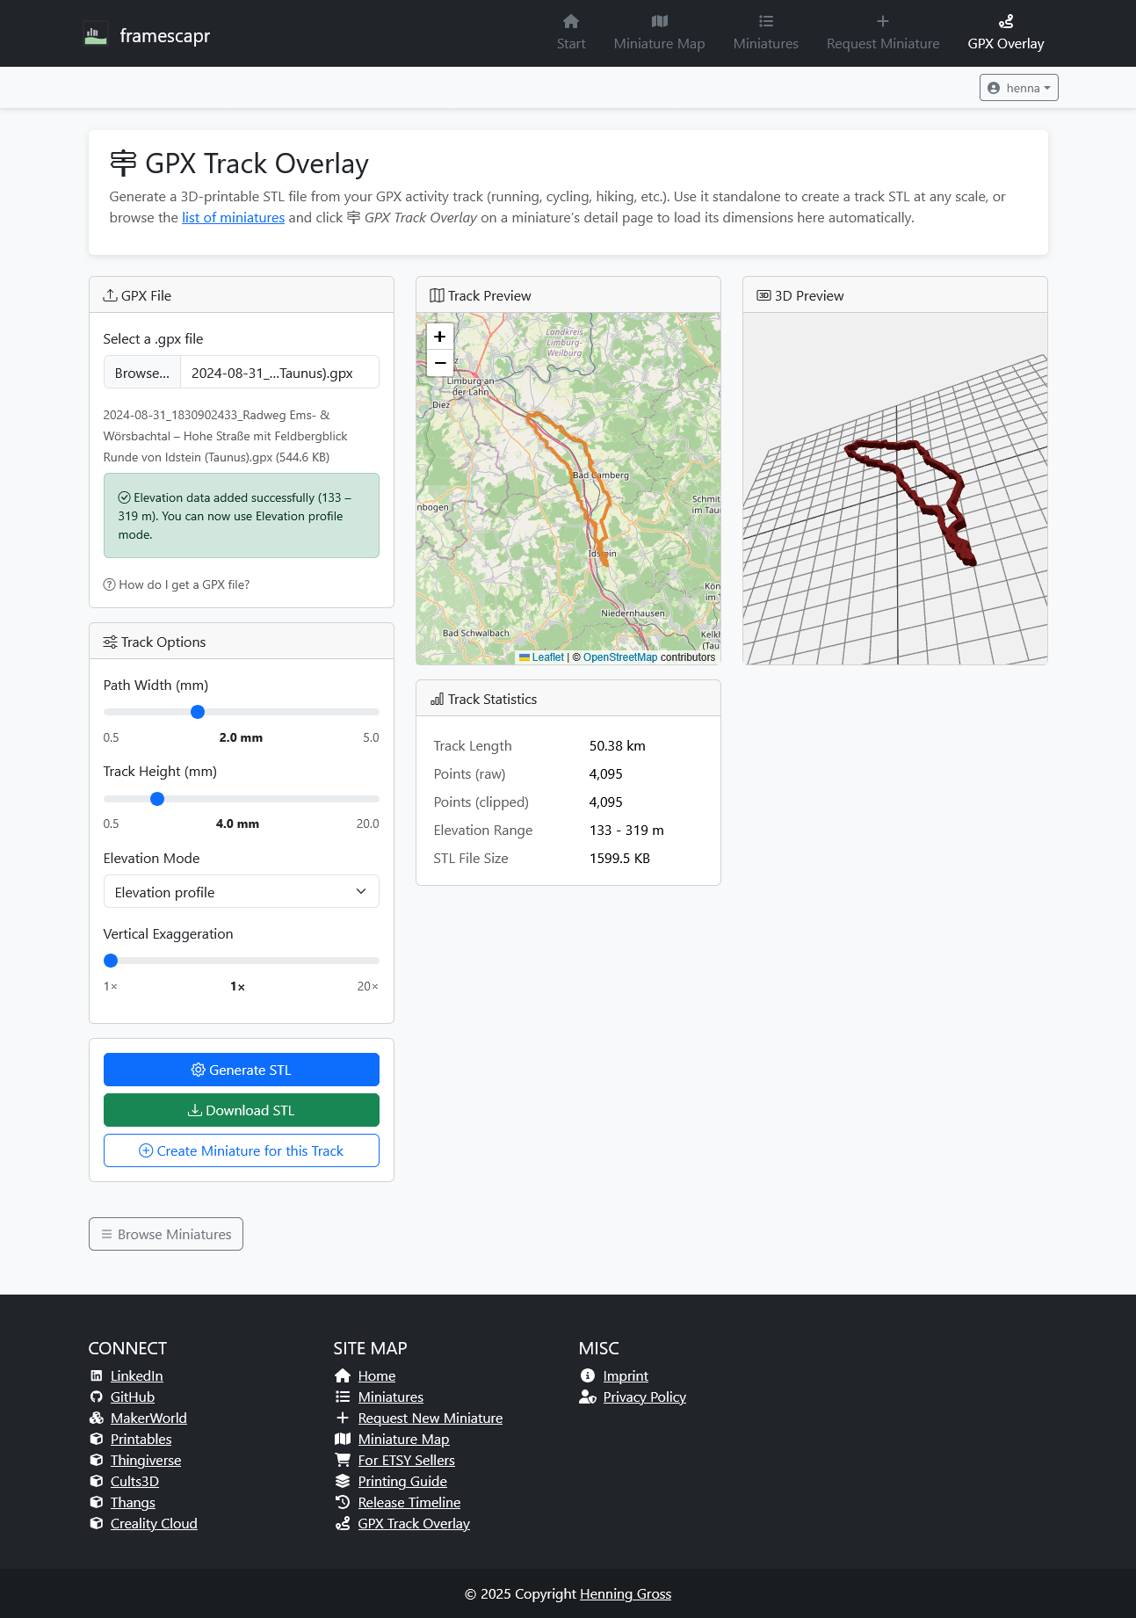Click the route icon beside GPX Track Overlay footer link

tap(343, 1524)
